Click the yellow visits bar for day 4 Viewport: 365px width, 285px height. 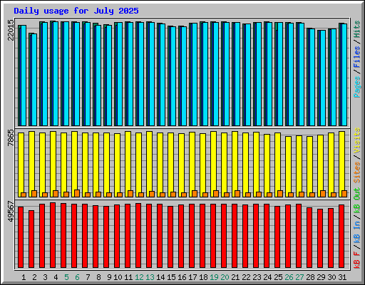53,164
